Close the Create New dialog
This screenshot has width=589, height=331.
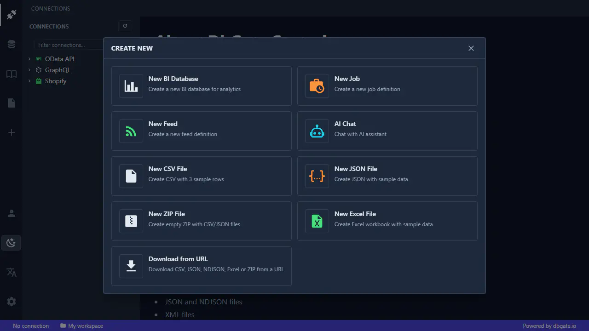point(471,48)
